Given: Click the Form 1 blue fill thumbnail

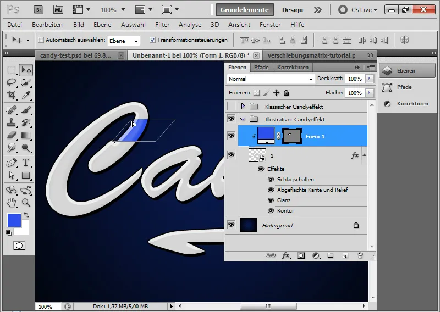Looking at the screenshot, I should [266, 135].
